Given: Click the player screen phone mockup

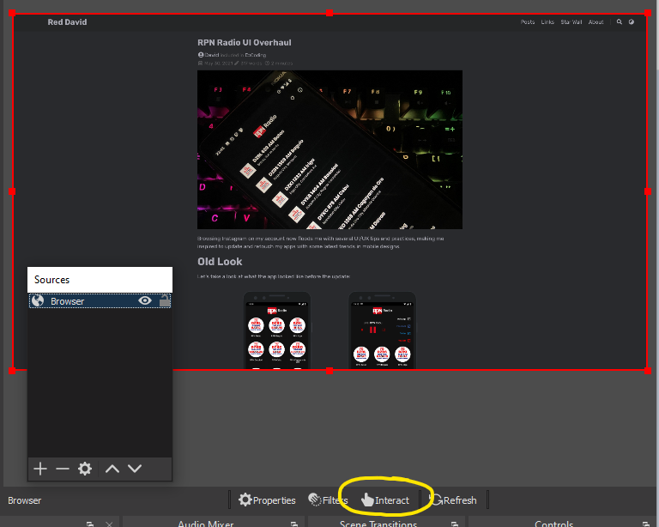Looking at the screenshot, I should (x=382, y=330).
